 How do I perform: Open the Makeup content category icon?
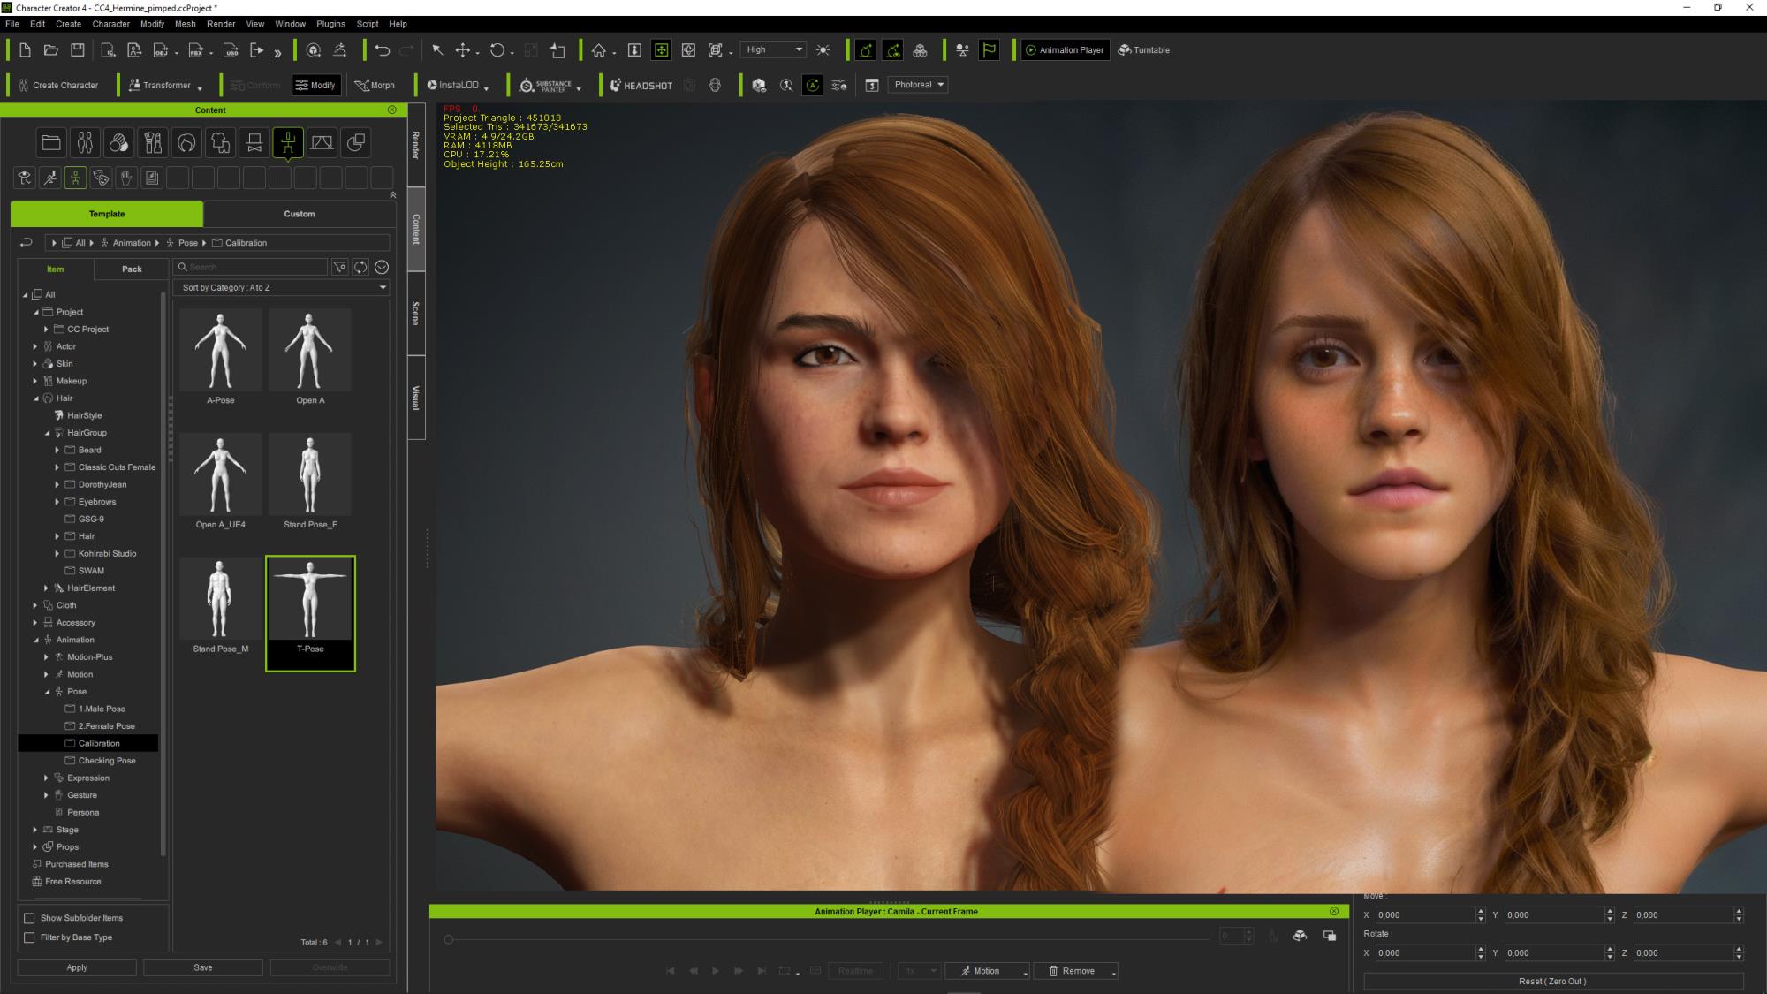tap(153, 142)
